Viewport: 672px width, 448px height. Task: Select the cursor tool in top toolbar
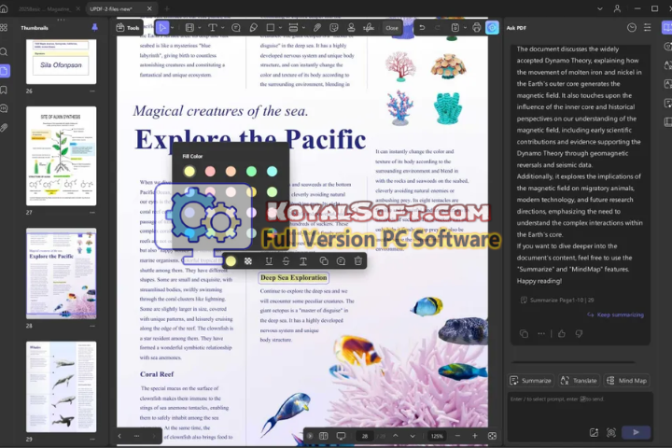pyautogui.click(x=163, y=28)
